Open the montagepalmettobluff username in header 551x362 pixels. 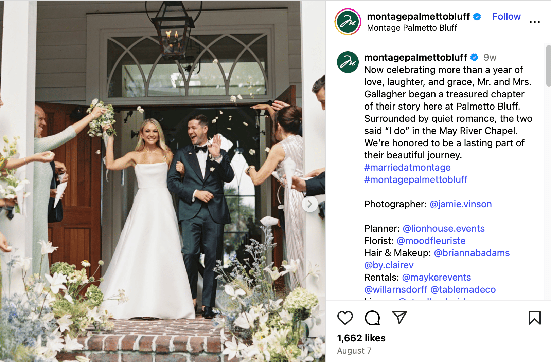[418, 16]
